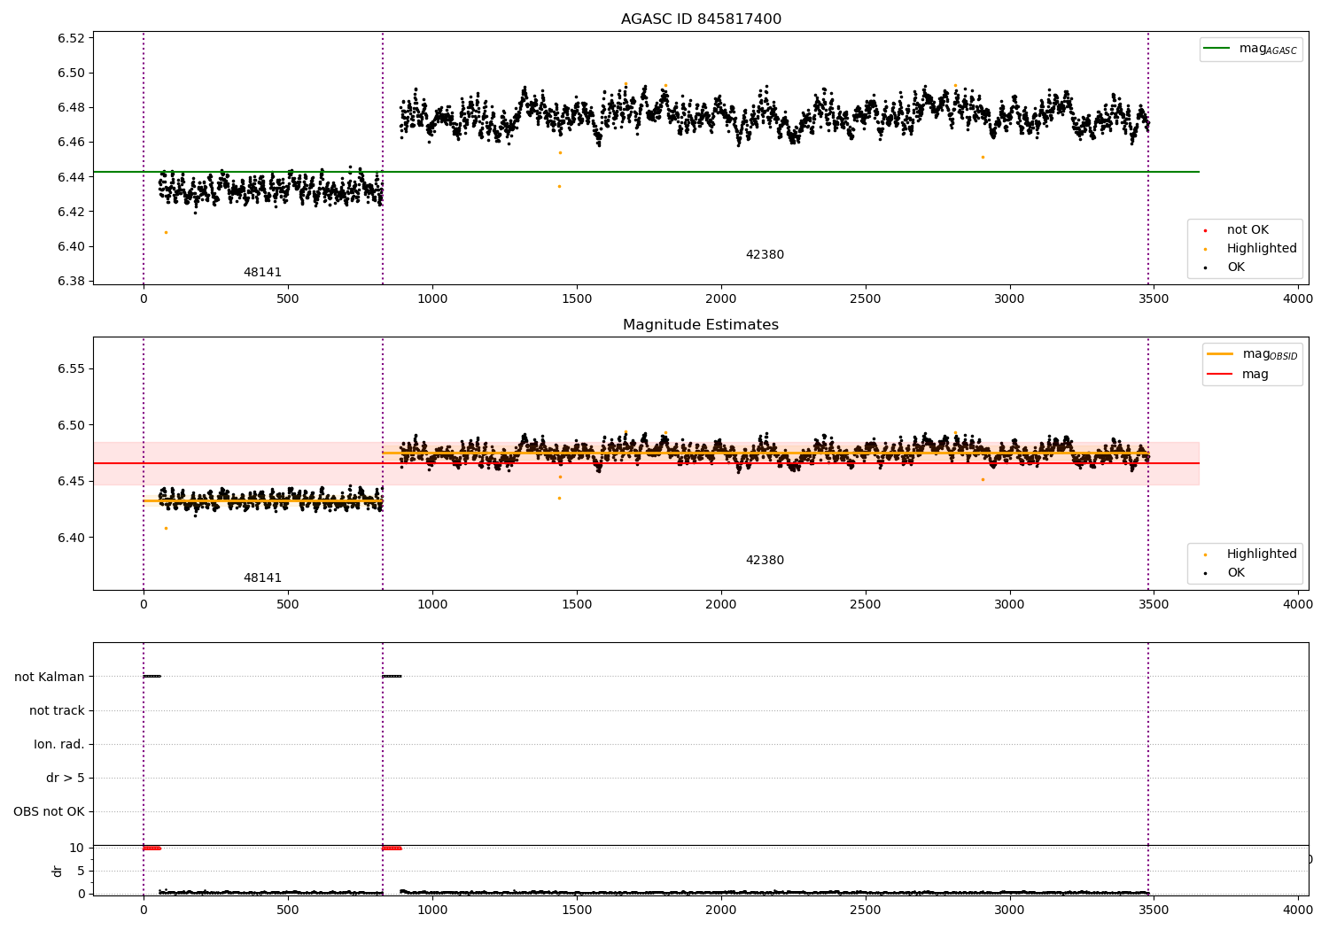The image size is (1329, 930).
Task: Click the "dr" axis label
Action: click(58, 871)
